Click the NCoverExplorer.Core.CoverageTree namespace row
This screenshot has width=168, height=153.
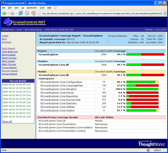101,85
